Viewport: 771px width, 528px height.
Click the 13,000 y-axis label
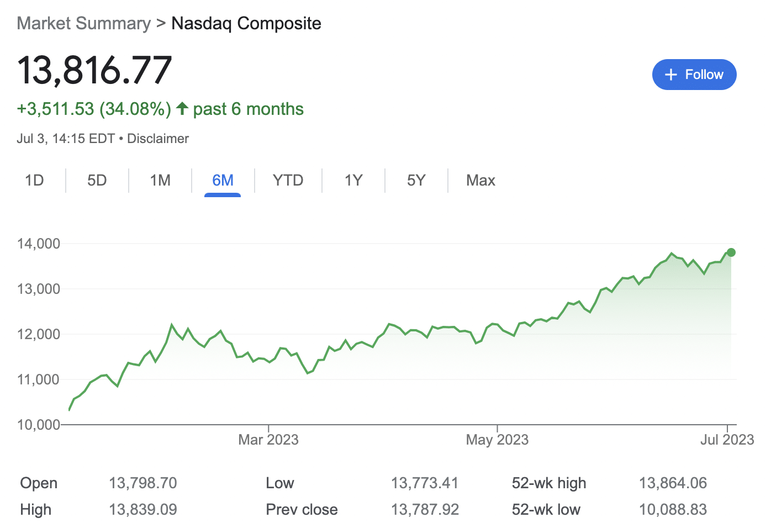click(38, 289)
